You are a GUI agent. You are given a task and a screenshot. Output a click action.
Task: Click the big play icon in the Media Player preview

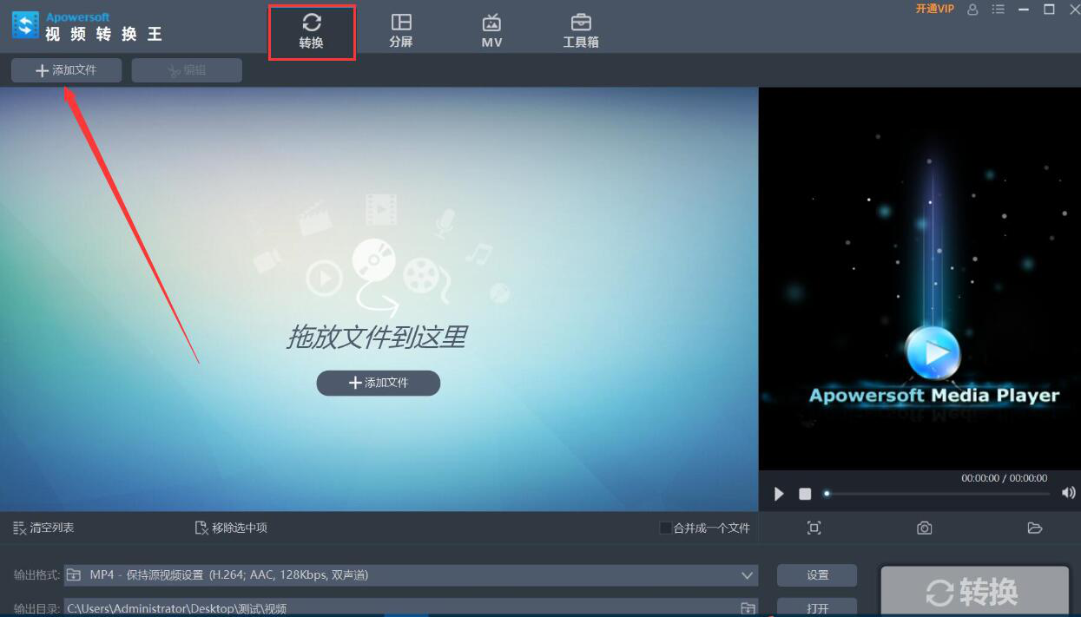pyautogui.click(x=933, y=351)
